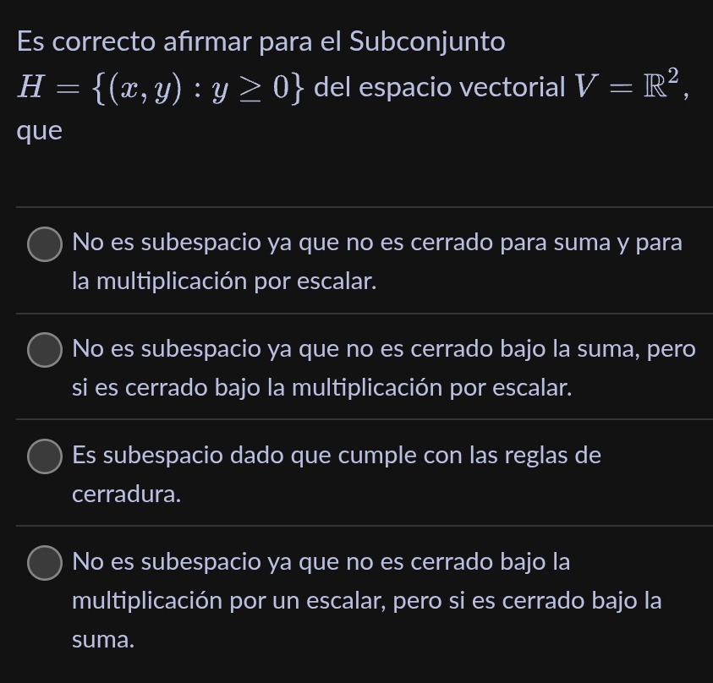Click the formula V = ℝ²
This screenshot has width=713, height=683.
click(626, 86)
